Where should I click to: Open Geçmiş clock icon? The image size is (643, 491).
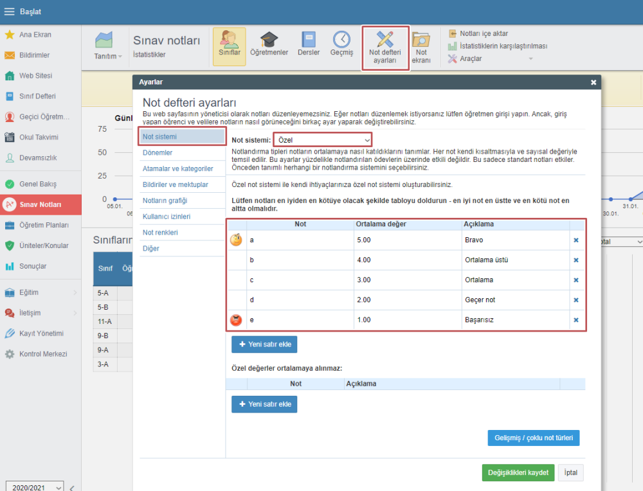click(x=341, y=40)
